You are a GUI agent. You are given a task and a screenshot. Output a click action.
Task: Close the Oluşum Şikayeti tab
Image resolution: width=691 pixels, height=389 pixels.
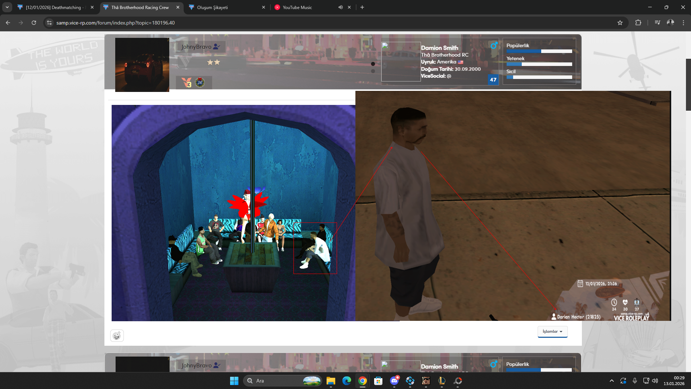click(264, 7)
